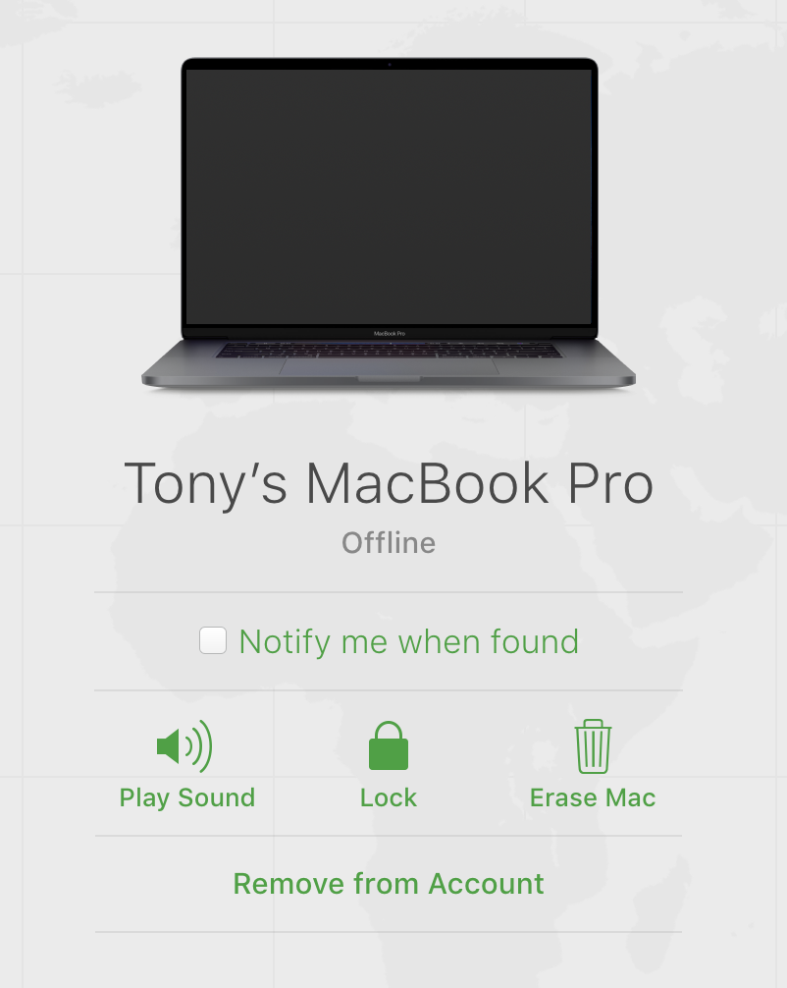
Task: Click the green padlock Lock icon
Action: pyautogui.click(x=389, y=746)
